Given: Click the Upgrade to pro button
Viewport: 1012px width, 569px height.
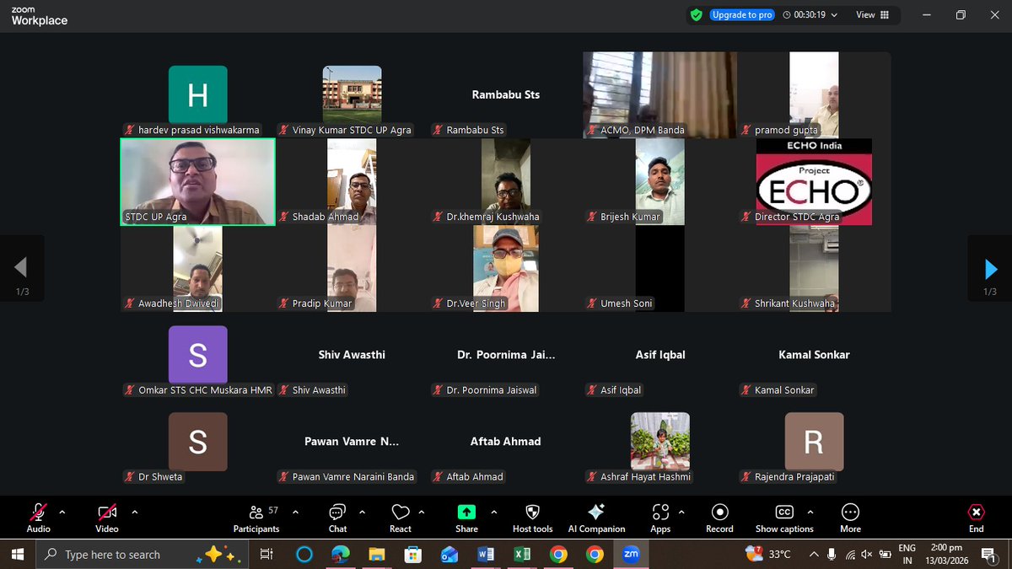Looking at the screenshot, I should pos(740,14).
